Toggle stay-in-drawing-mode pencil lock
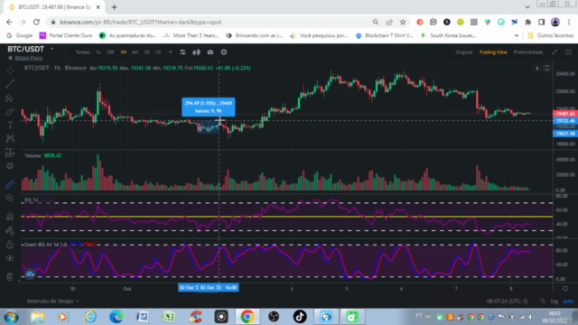This screenshot has height=325, width=578. click(x=10, y=231)
